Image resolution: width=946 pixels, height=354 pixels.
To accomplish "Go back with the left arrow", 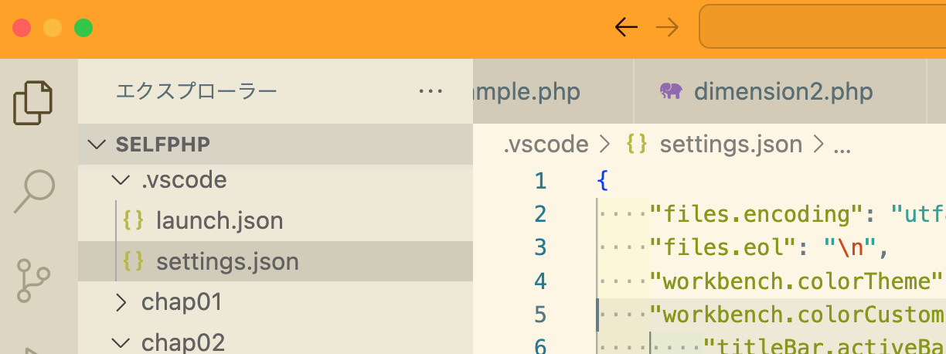I will coord(625,28).
